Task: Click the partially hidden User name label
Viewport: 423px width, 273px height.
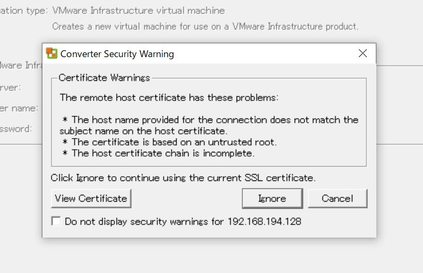Action: (x=19, y=108)
